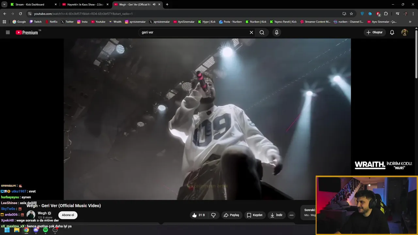The width and height of the screenshot is (418, 235).
Task: Open site information icon in address bar
Action: pos(30,14)
